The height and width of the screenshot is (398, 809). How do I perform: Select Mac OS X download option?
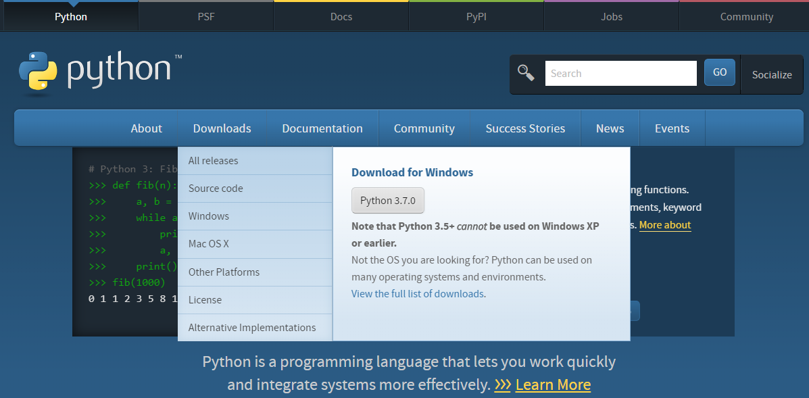point(209,244)
